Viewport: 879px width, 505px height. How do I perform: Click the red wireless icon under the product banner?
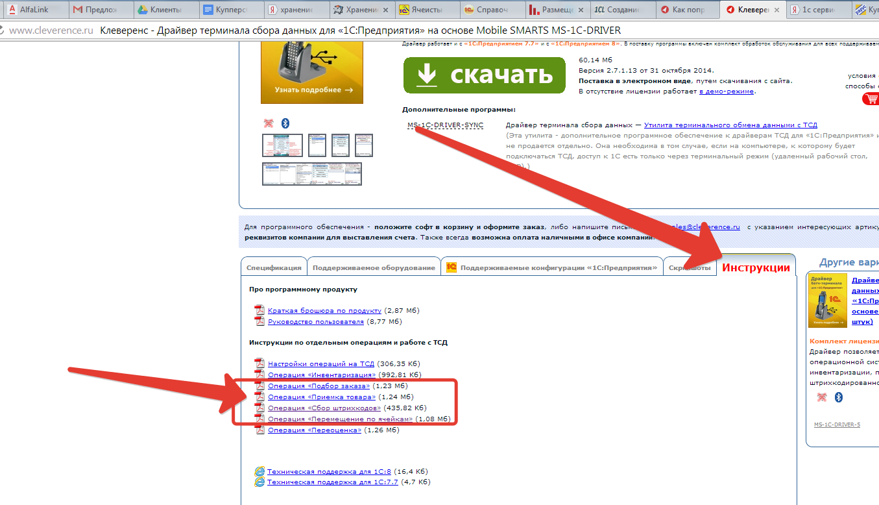[x=269, y=123]
